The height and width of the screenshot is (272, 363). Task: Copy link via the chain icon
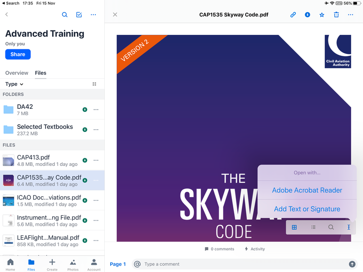(293, 15)
